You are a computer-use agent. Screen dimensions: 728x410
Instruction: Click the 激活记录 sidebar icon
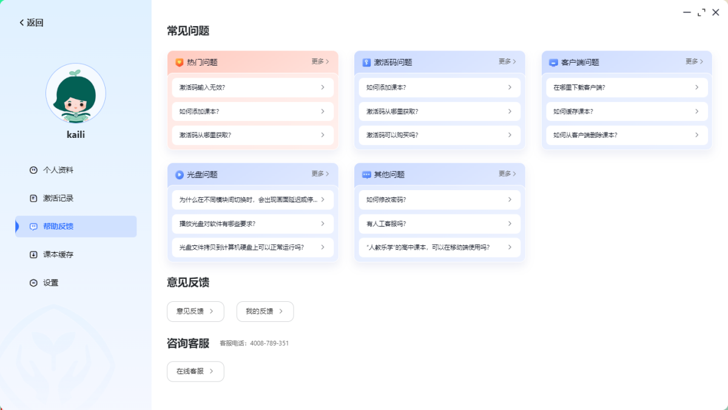coord(33,198)
